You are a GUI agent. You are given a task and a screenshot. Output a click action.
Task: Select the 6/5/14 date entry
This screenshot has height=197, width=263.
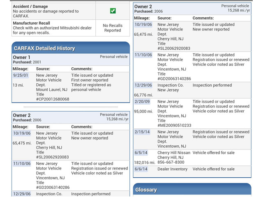(x=141, y=153)
